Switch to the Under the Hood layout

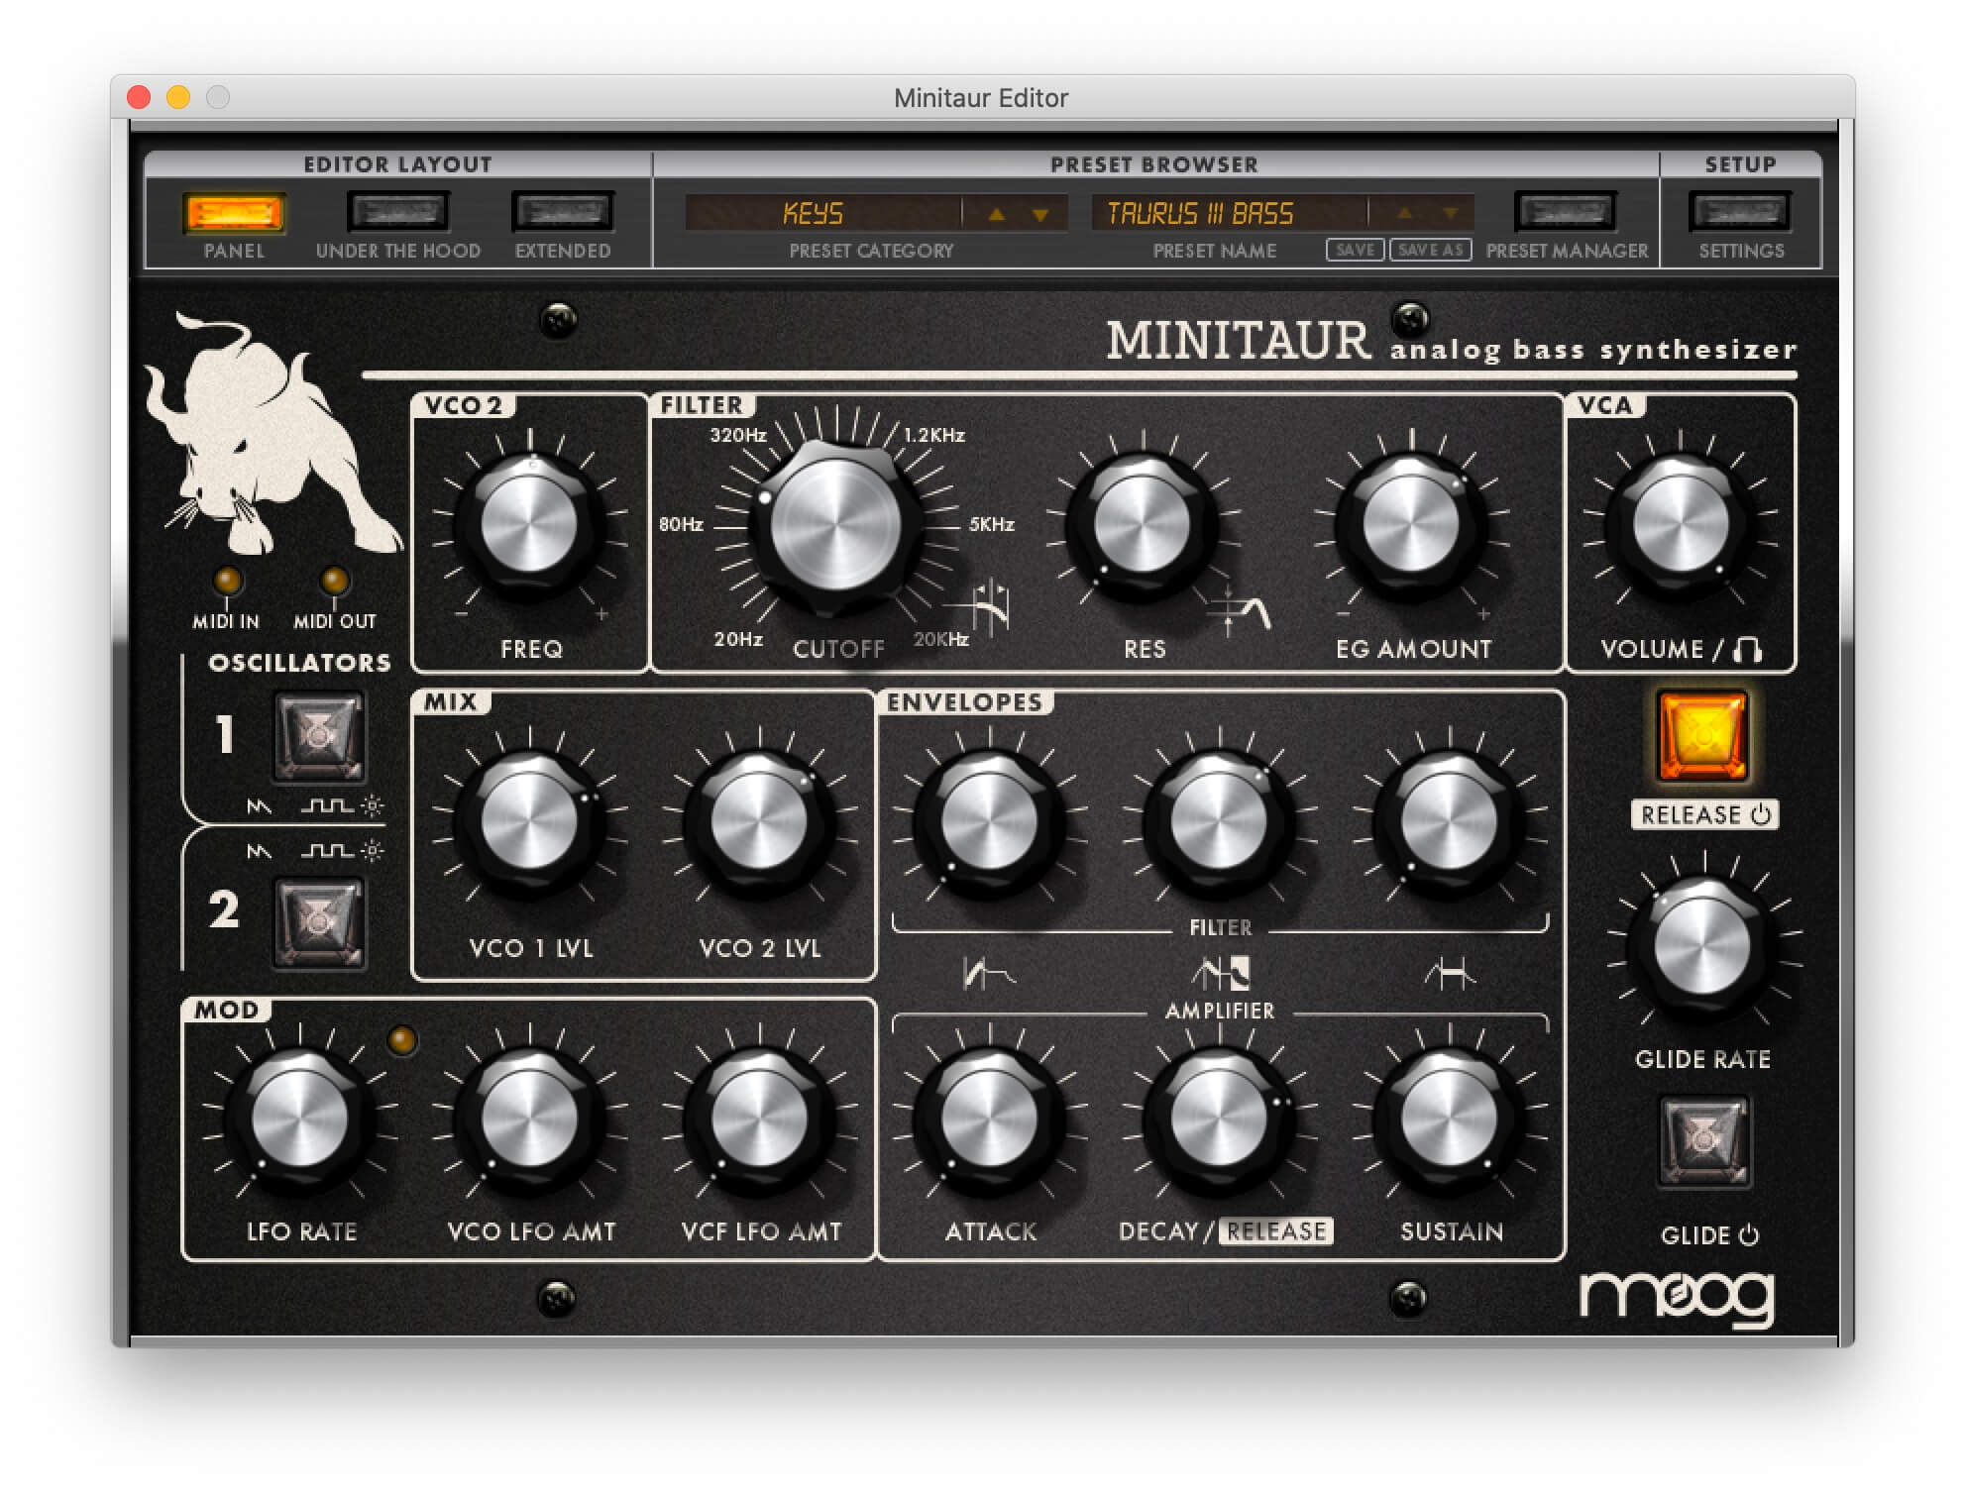click(398, 210)
